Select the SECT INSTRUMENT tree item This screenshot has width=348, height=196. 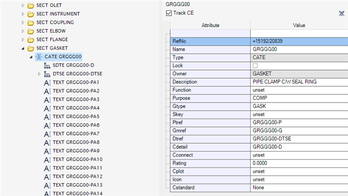coord(58,14)
